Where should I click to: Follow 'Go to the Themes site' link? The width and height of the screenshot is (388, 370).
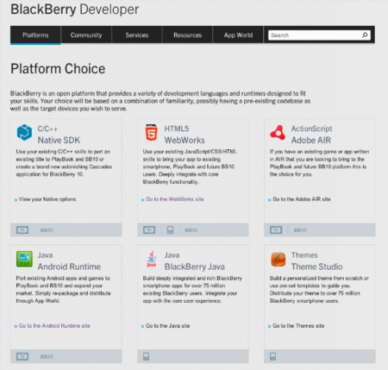pos(298,326)
